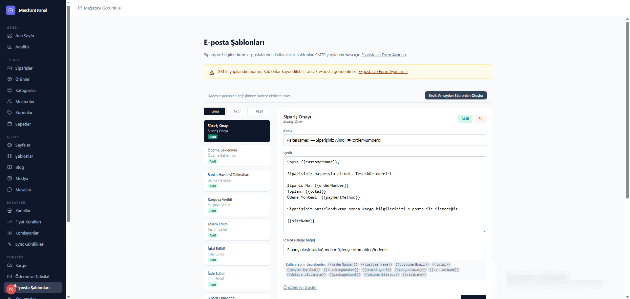Screen dimensions: 630x299
Task: Open Ana Sayfa dashboard icon
Action: (10, 36)
